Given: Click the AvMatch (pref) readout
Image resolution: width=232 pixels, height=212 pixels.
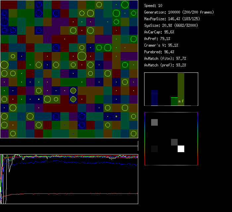Looking at the screenshot, I should click(165, 65).
